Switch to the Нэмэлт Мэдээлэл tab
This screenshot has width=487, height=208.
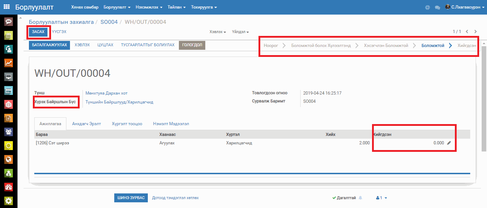click(x=171, y=124)
